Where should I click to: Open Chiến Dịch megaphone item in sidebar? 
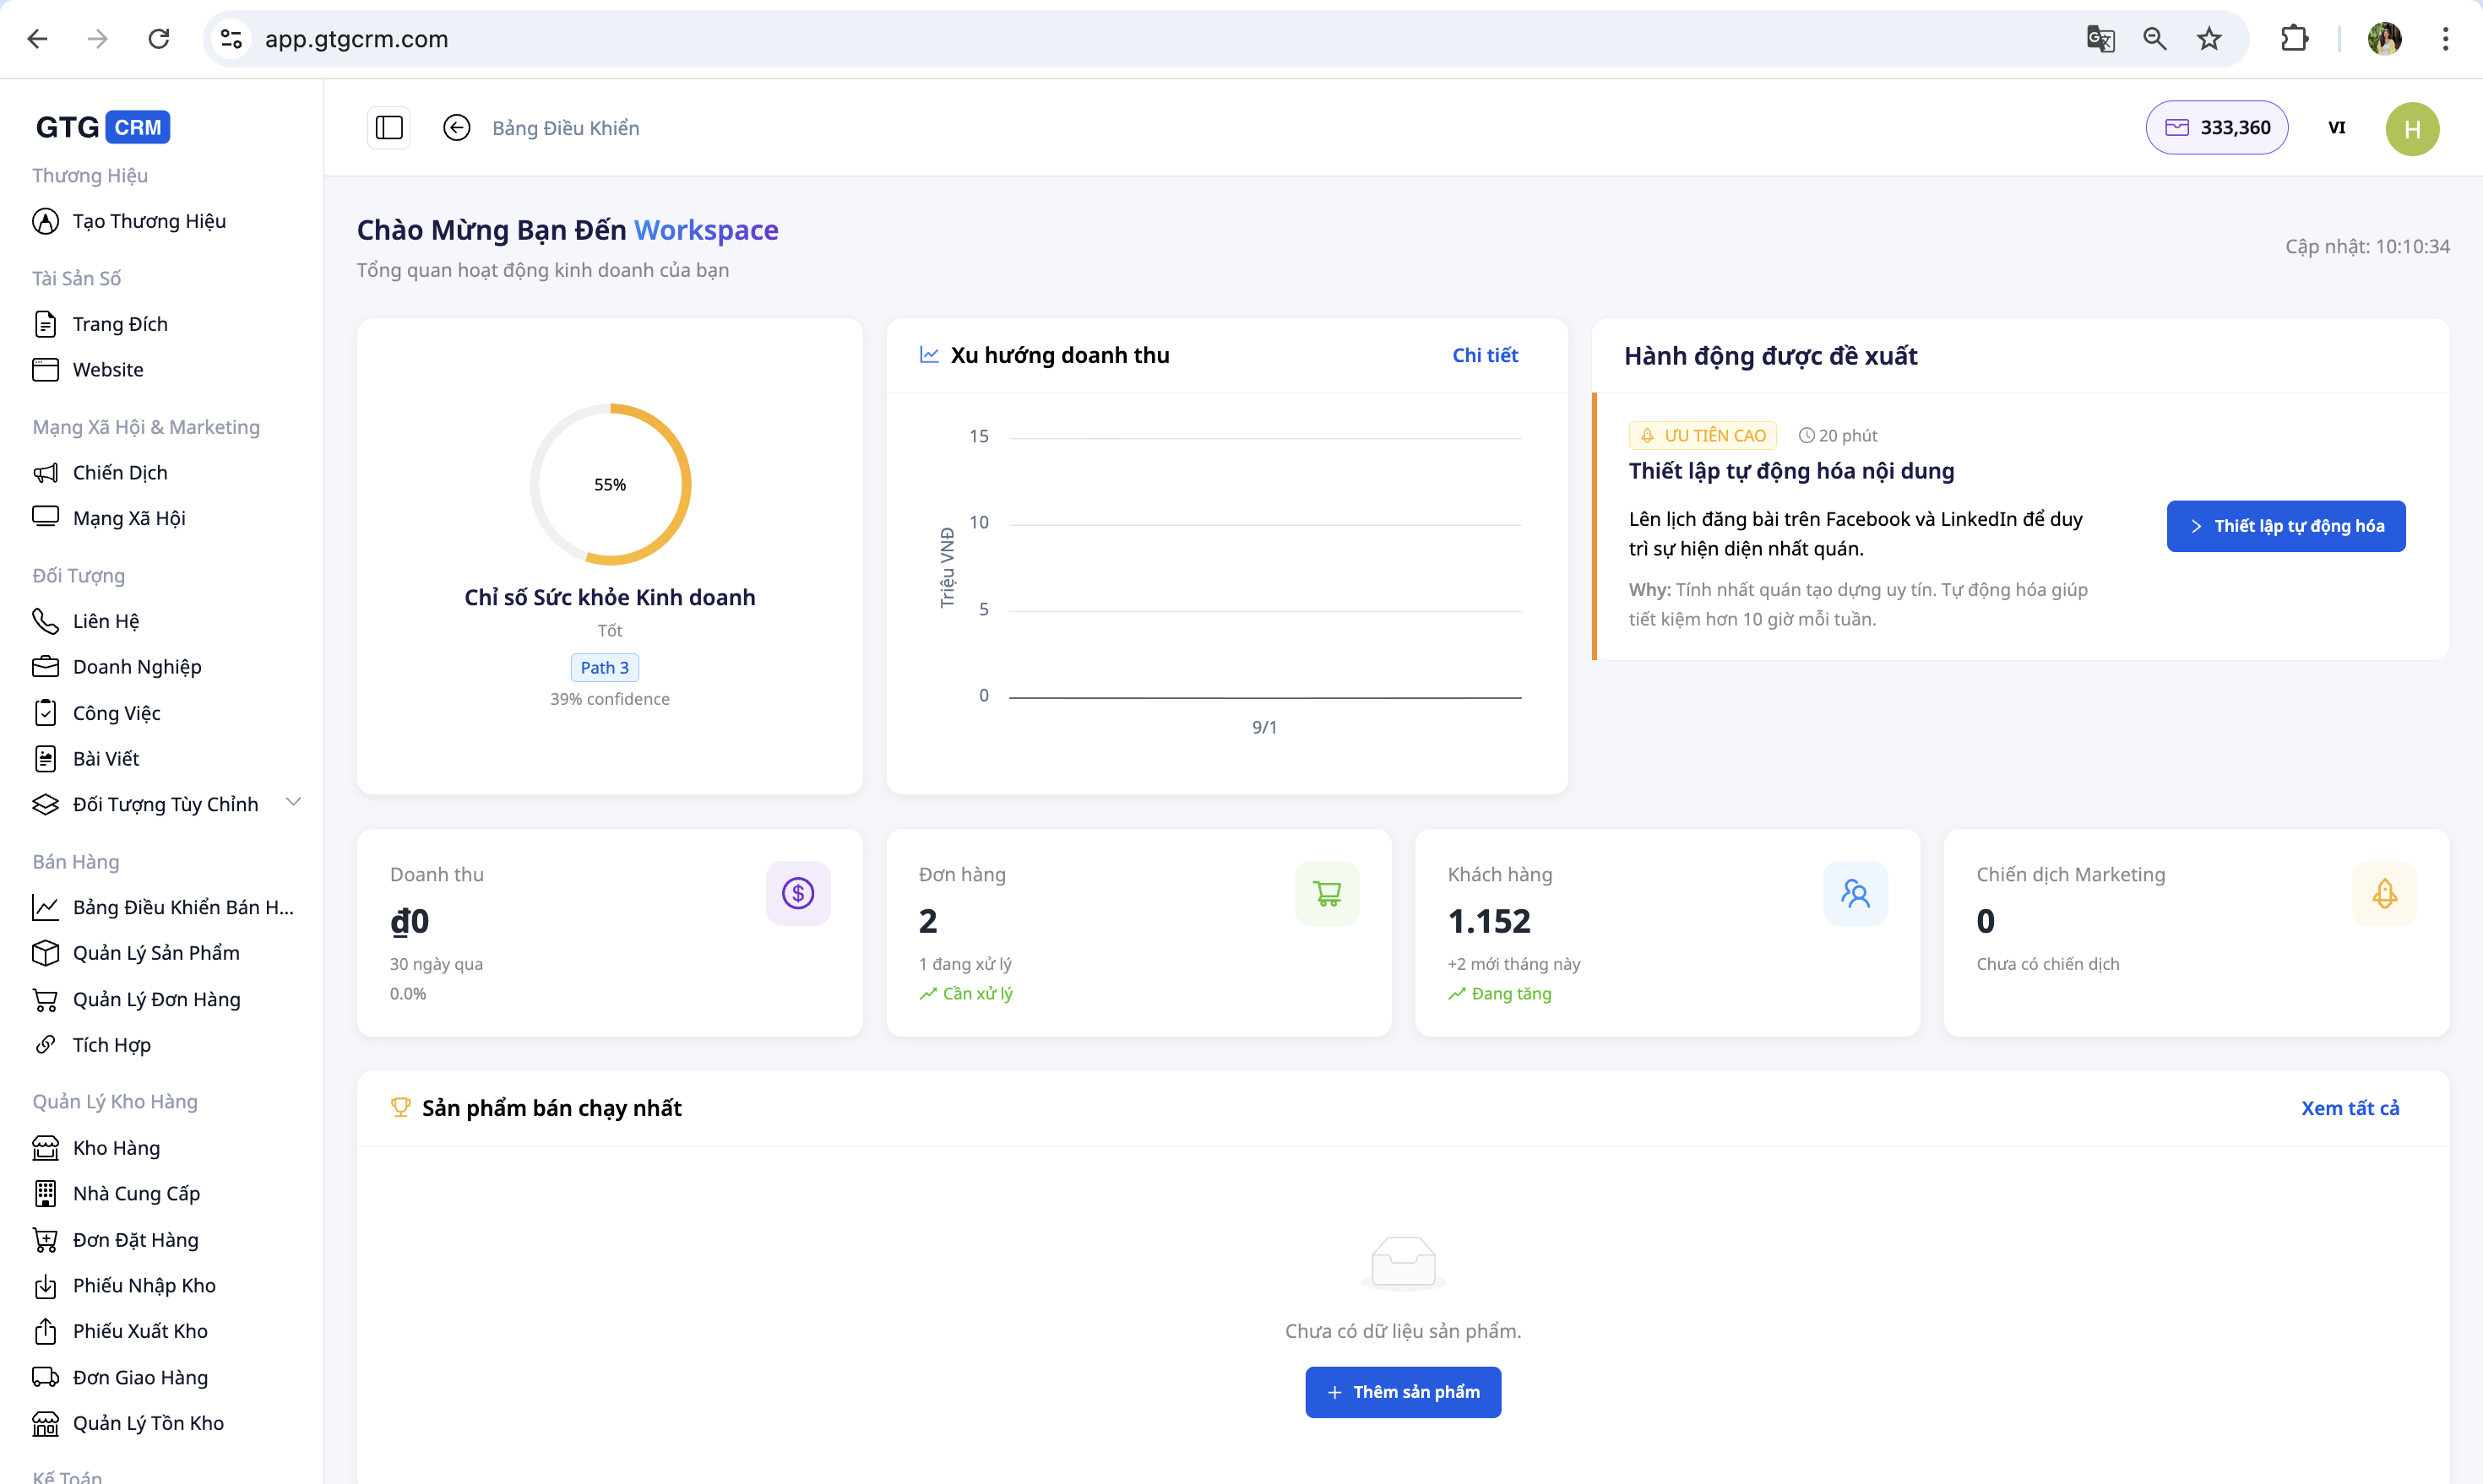click(x=119, y=472)
